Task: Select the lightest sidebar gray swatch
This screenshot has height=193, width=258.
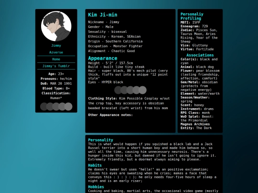Action: (68, 107)
